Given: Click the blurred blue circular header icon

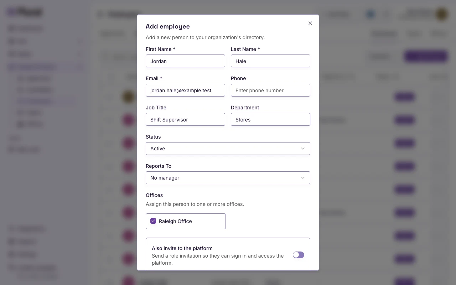Looking at the screenshot, I should pos(370,14).
